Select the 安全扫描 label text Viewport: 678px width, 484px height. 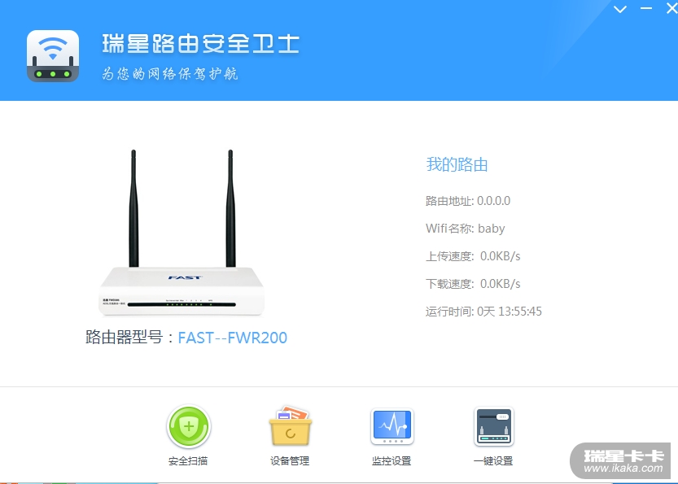tap(188, 461)
